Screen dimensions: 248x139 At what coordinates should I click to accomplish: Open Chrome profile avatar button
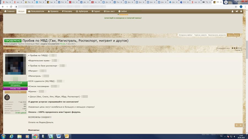(x=241, y=7)
